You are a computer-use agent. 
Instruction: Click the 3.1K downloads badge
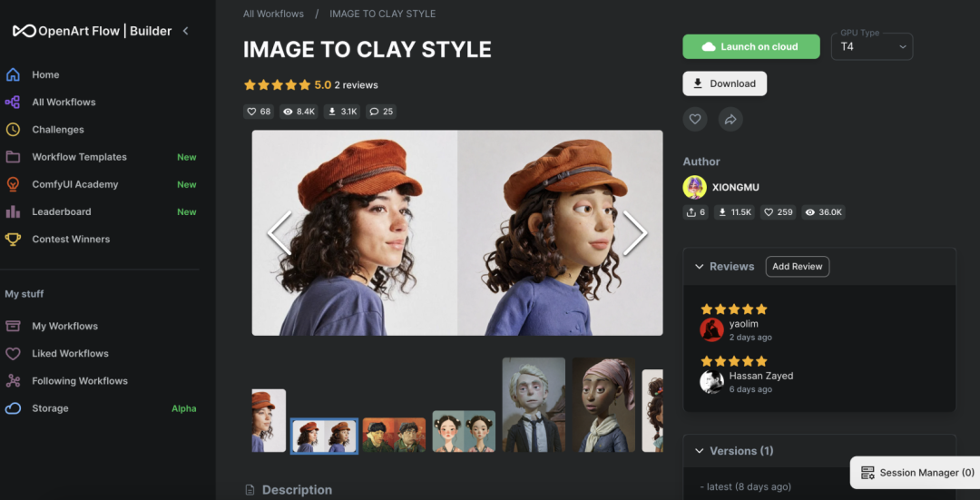(x=342, y=112)
